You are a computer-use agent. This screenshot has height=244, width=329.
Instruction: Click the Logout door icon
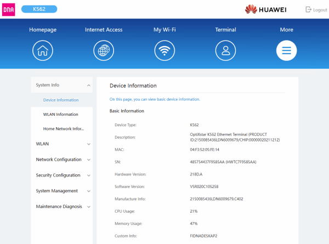(308, 10)
